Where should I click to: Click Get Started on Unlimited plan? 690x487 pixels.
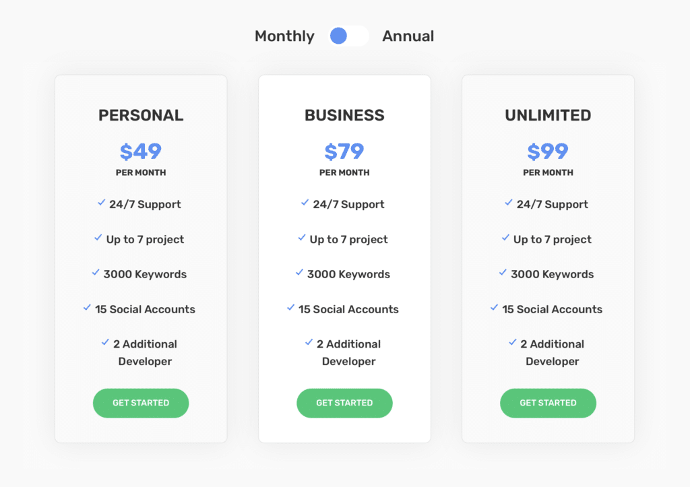pos(548,403)
